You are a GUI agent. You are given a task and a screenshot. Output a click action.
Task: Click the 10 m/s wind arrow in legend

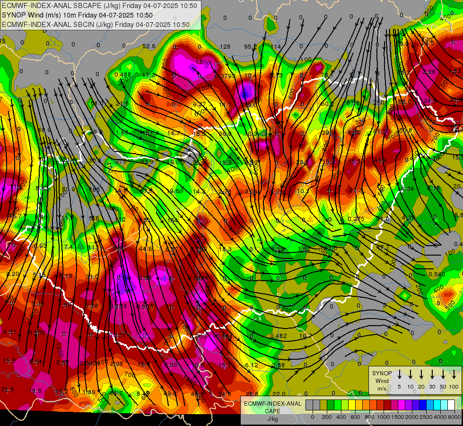pyautogui.click(x=411, y=374)
